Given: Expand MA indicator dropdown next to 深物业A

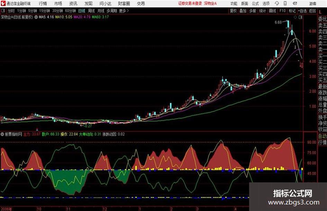Looking at the screenshot, I should pyautogui.click(x=36, y=17).
